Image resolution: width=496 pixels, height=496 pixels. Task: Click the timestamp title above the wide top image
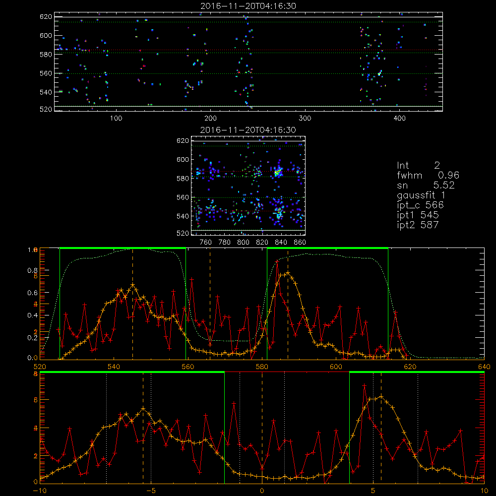click(x=248, y=6)
